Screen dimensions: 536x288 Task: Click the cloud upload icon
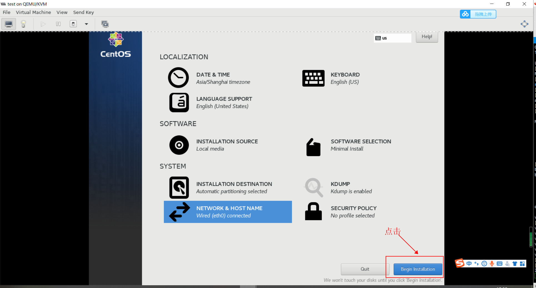coord(465,14)
